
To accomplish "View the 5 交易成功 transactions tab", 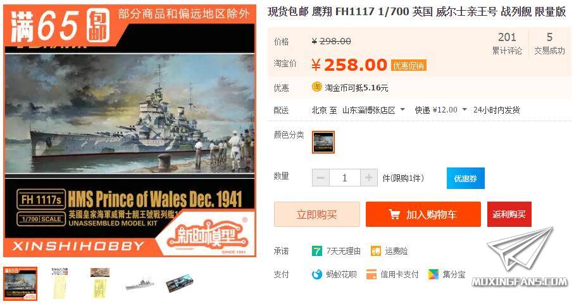I will pos(549,43).
